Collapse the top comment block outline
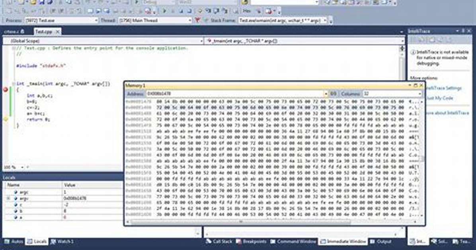 point(14,48)
